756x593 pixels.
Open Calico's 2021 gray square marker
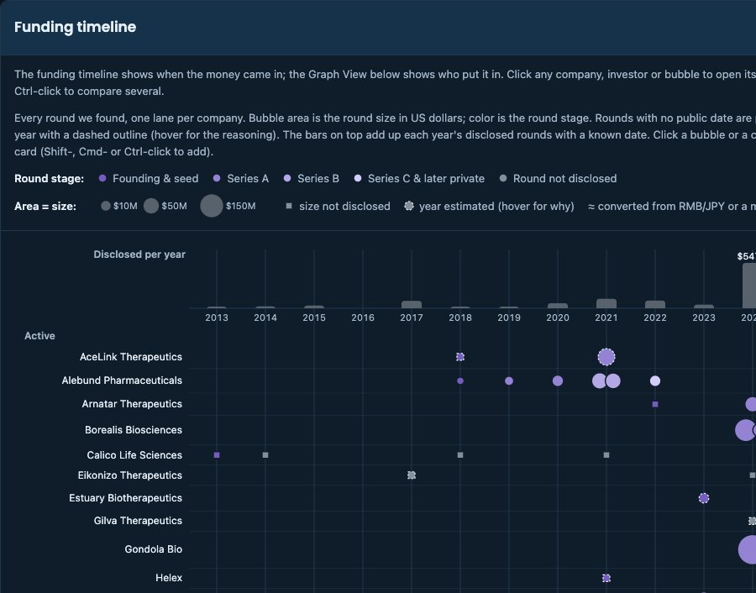[606, 455]
